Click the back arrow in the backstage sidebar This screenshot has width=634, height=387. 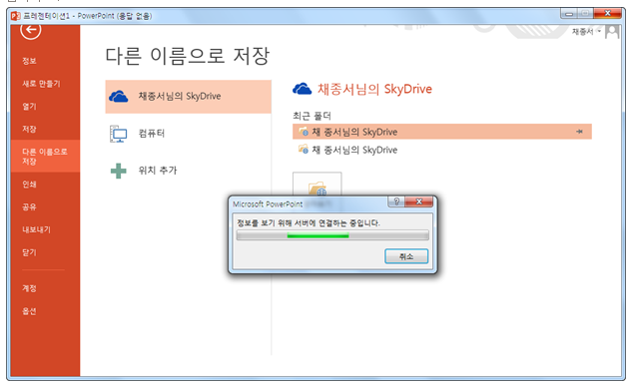pyautogui.click(x=31, y=30)
